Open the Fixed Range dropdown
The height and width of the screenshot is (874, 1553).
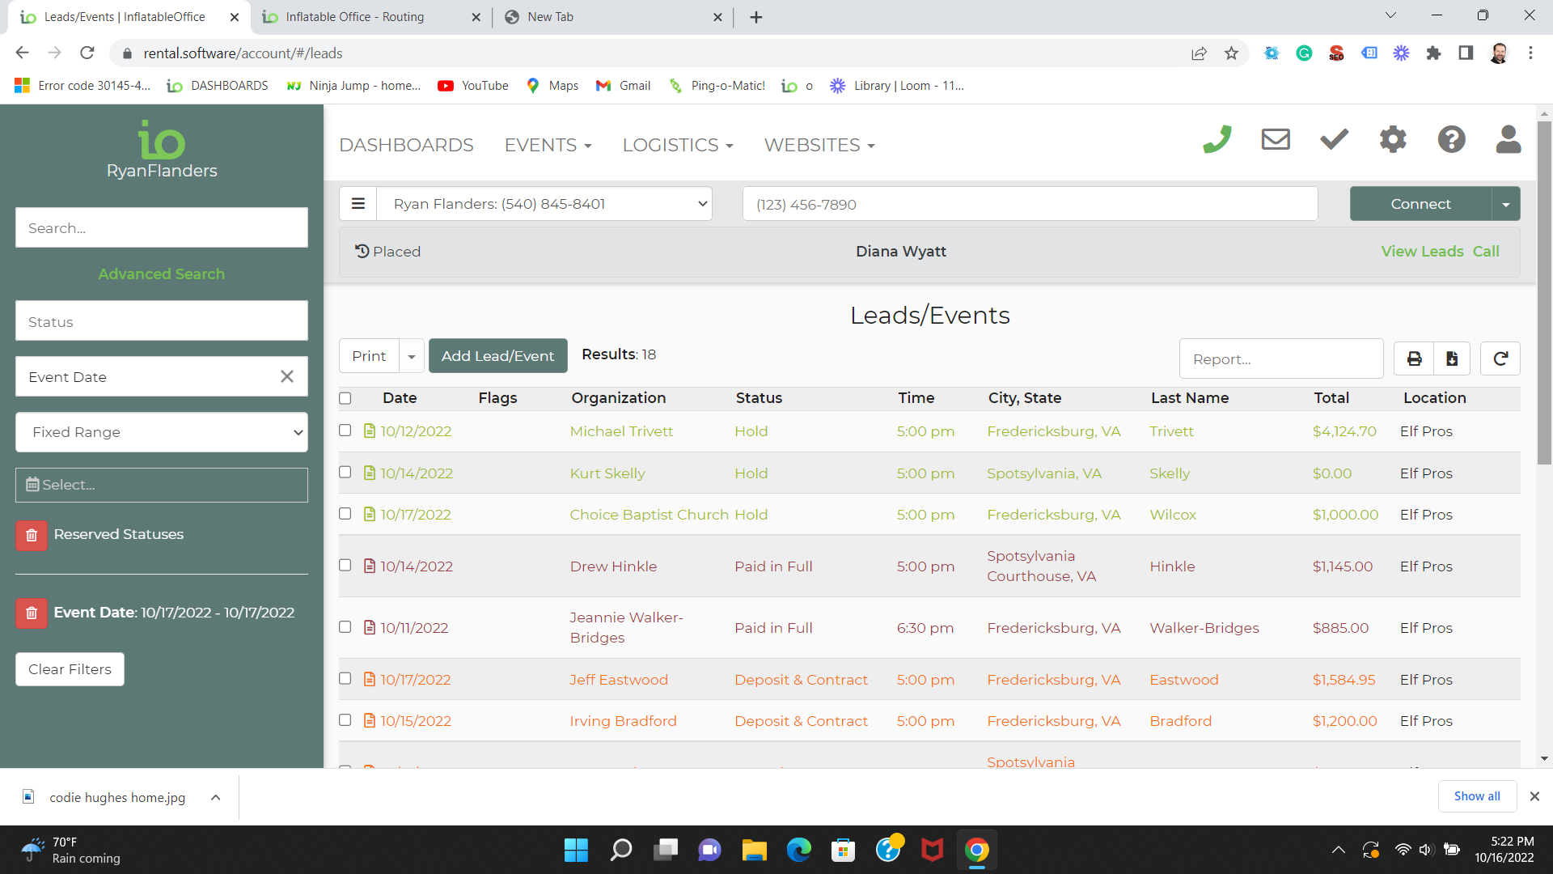coord(162,432)
